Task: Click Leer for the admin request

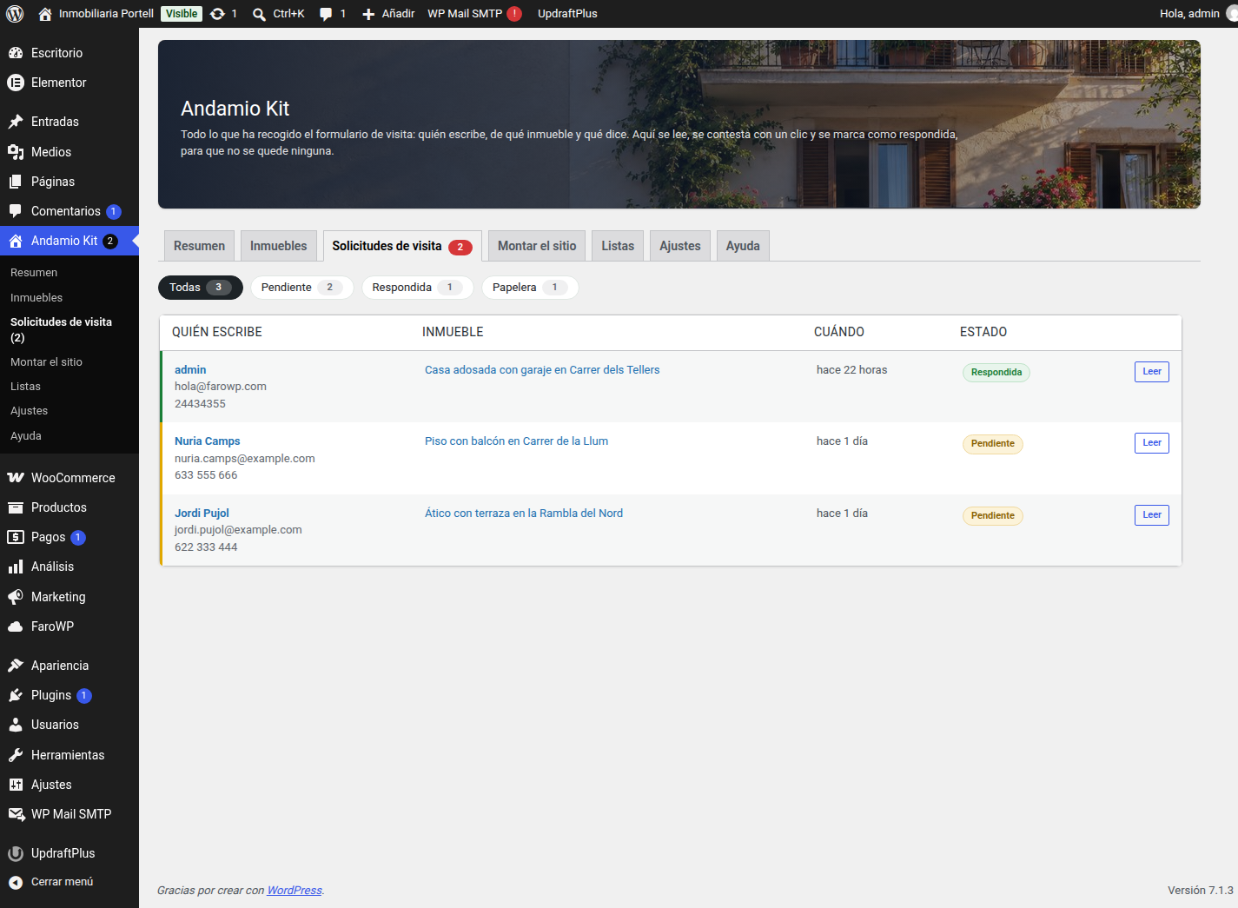Action: click(x=1152, y=372)
